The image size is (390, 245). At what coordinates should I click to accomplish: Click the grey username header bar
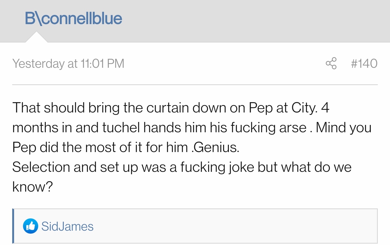tap(195, 21)
